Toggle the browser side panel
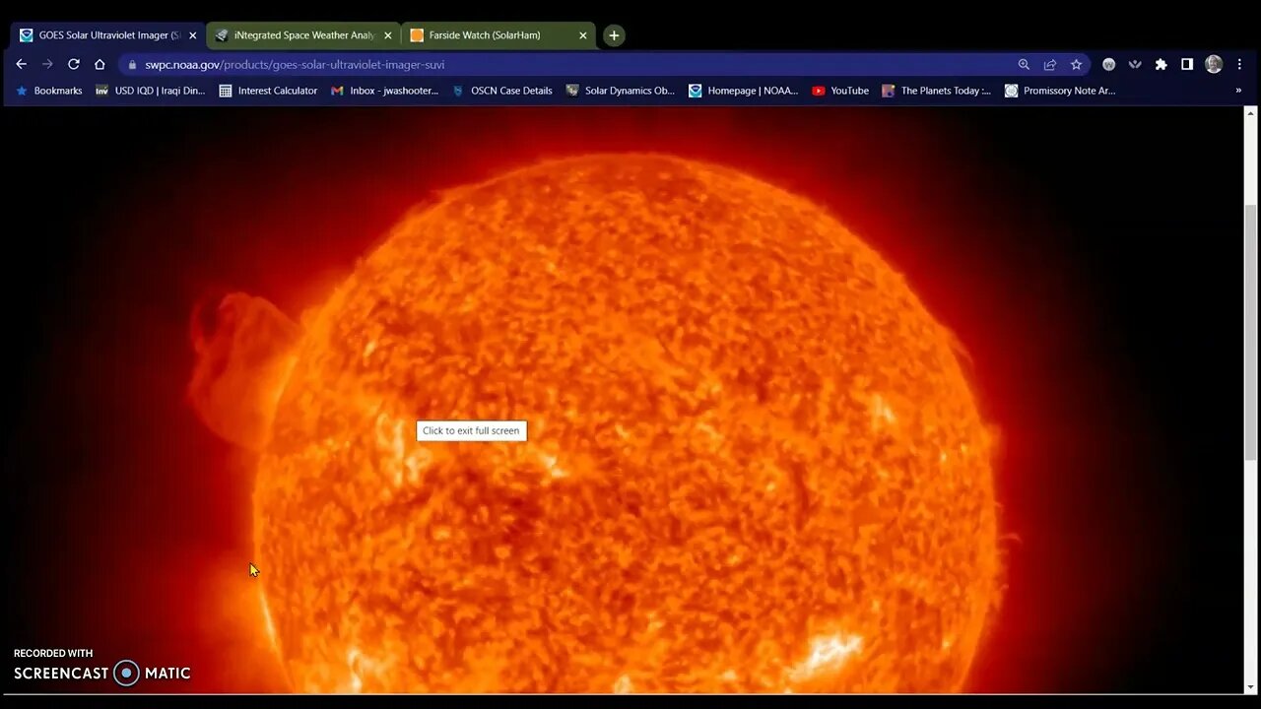This screenshot has width=1261, height=709. pos(1187,64)
